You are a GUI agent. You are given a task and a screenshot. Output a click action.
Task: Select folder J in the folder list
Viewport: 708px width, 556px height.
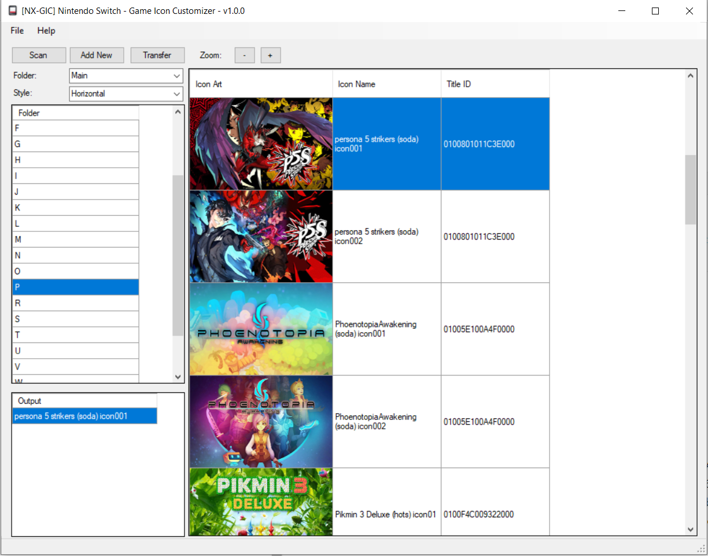(x=76, y=192)
